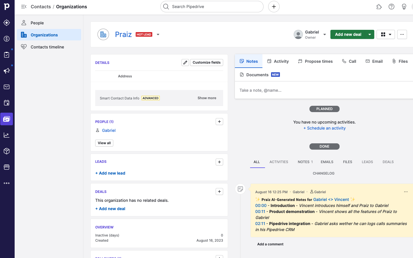Add a lead with LEADS plus button
Viewport: 413px width, 258px height.
pyautogui.click(x=219, y=162)
